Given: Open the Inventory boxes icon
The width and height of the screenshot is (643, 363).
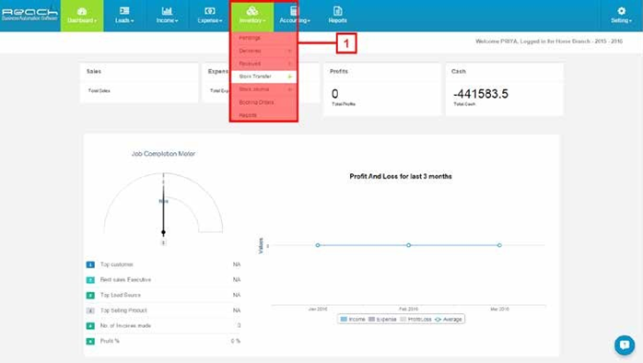Looking at the screenshot, I should click(x=252, y=11).
